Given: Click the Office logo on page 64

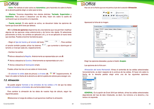Looking at the screenshot, I should pyautogui.click(x=11, y=4).
